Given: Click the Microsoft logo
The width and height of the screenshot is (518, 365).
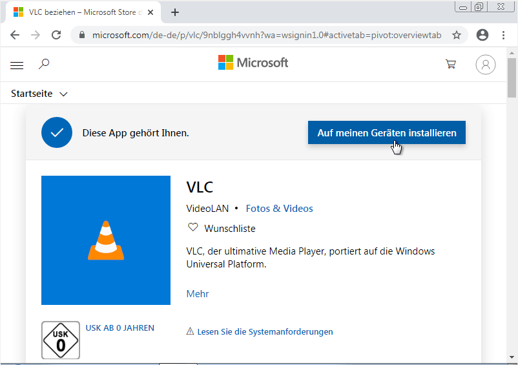Looking at the screenshot, I should (x=253, y=63).
